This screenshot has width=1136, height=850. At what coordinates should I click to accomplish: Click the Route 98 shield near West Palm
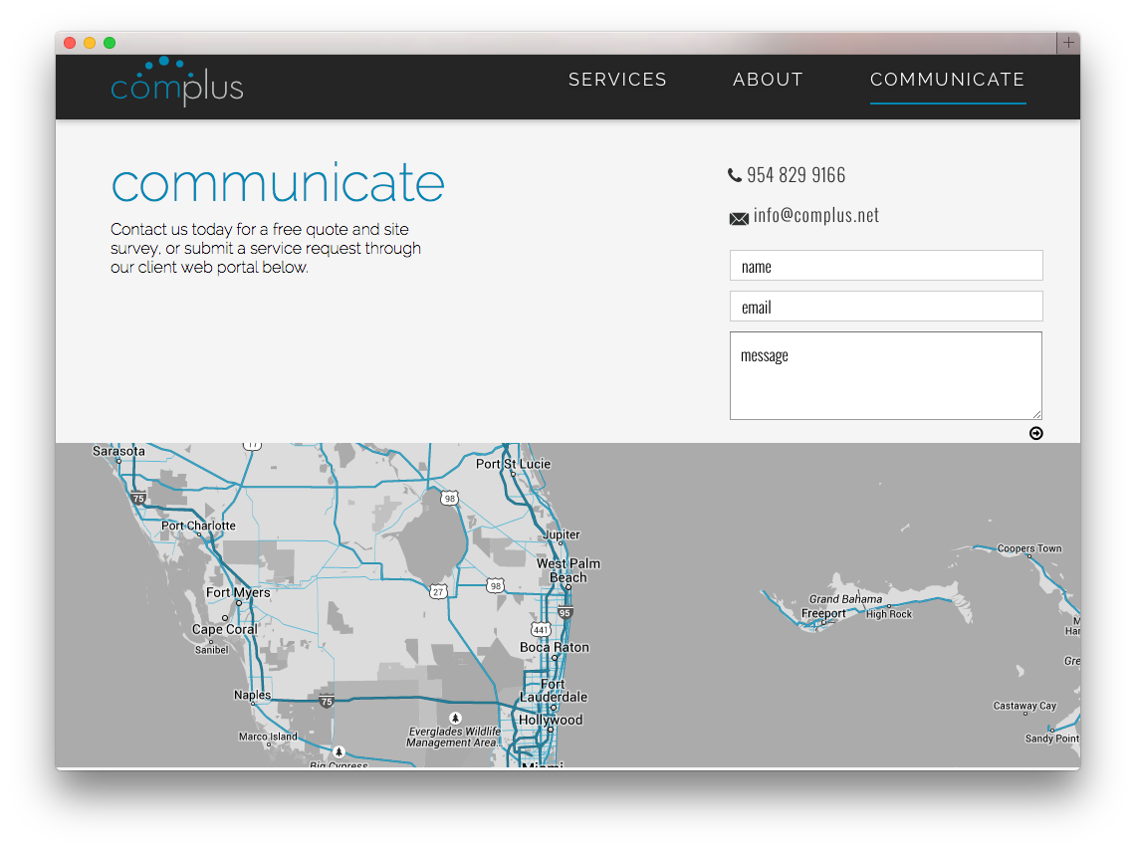(x=495, y=585)
